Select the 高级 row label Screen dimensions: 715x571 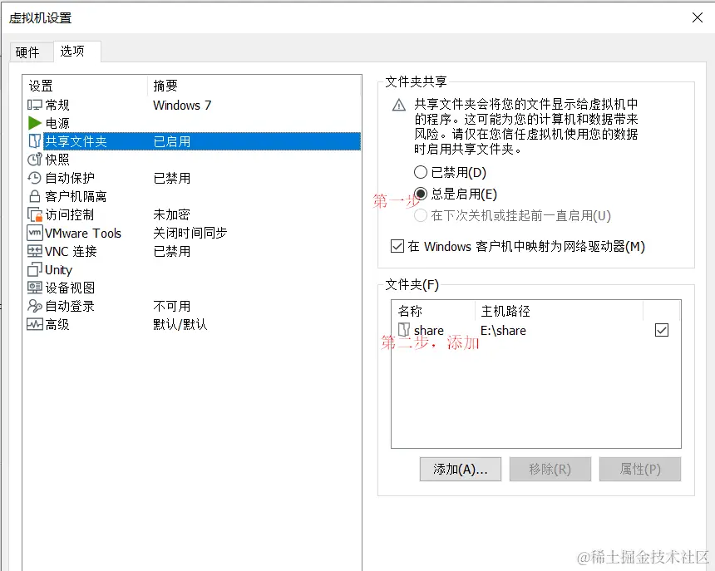click(57, 324)
